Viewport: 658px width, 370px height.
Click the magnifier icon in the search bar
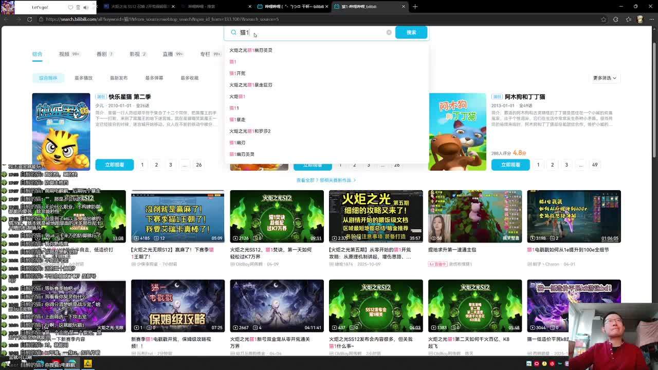[x=233, y=32]
